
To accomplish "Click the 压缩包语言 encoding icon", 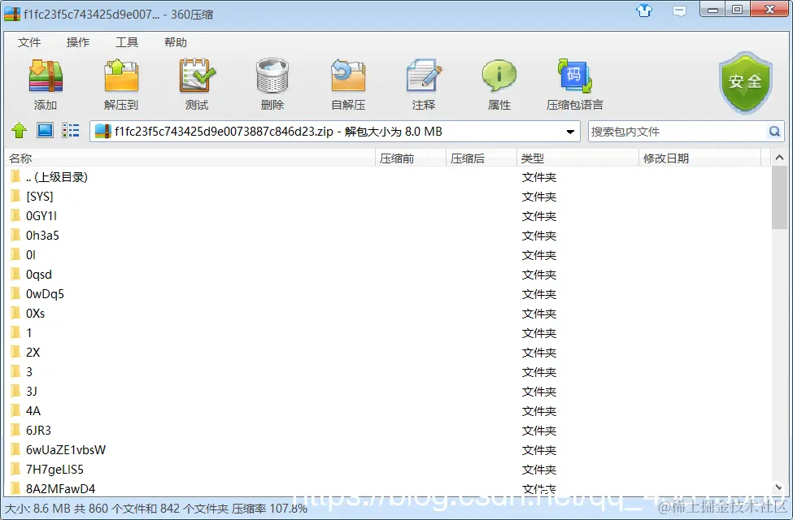I will point(574,76).
